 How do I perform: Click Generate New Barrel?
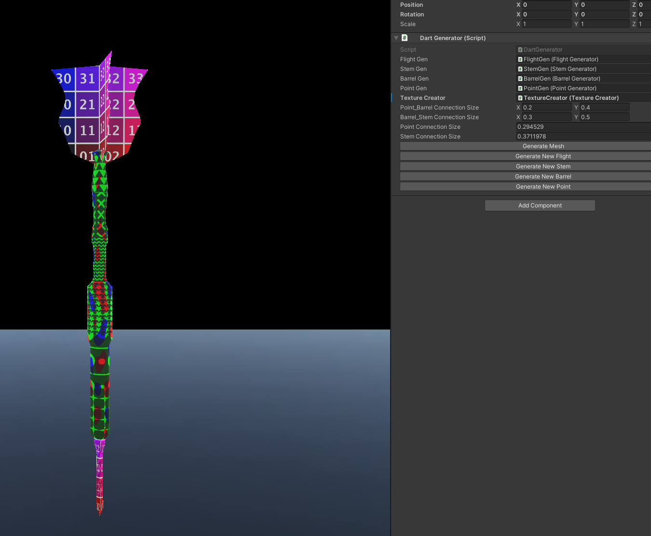[x=543, y=176]
